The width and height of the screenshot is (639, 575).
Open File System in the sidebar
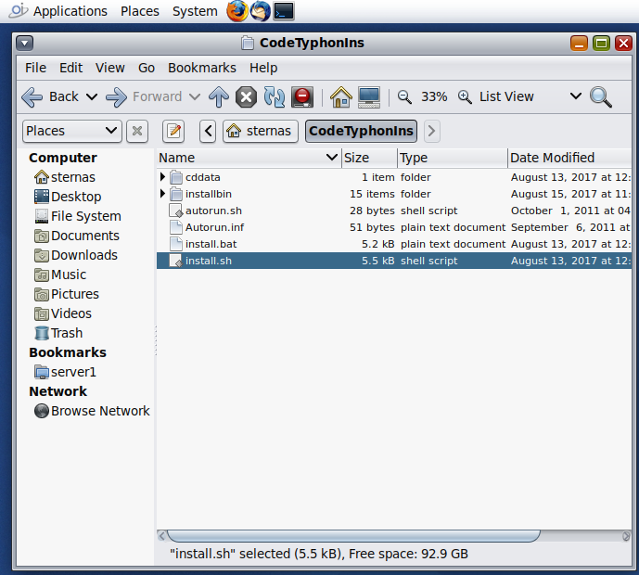click(78, 216)
